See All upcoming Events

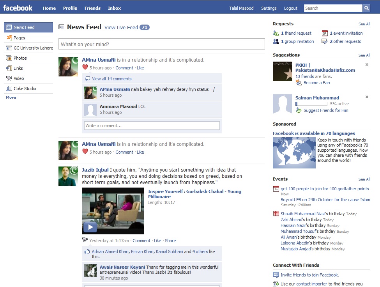click(x=364, y=179)
